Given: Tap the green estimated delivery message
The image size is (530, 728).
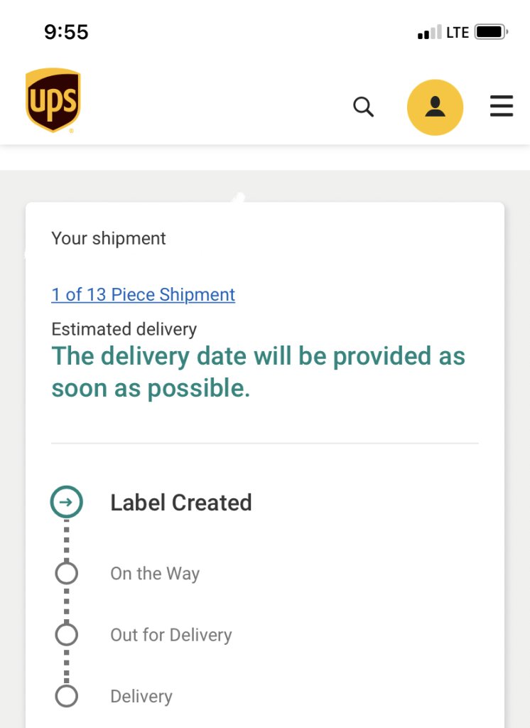Looking at the screenshot, I should tap(258, 372).
